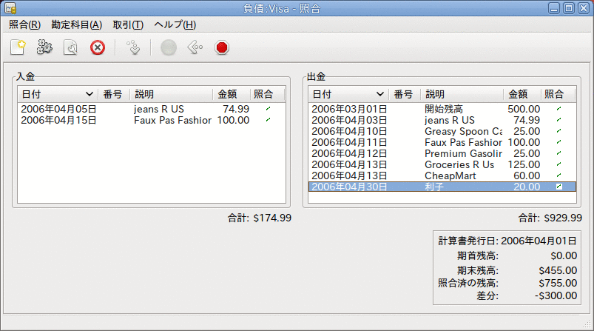Image resolution: width=594 pixels, height=331 pixels.
Task: Click the postpone reconcile back-arrow icon
Action: tap(195, 47)
